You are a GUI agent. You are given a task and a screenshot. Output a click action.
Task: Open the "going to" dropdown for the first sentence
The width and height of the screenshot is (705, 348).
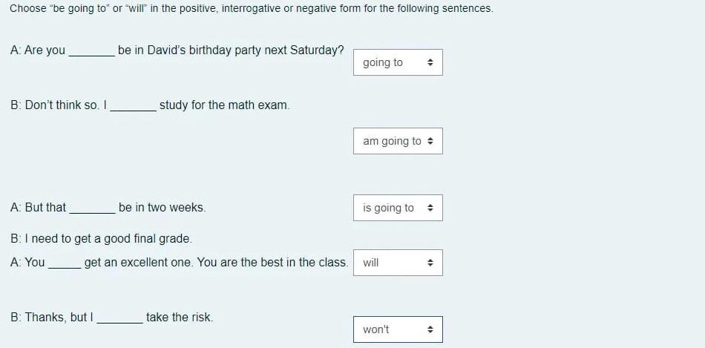pyautogui.click(x=397, y=63)
